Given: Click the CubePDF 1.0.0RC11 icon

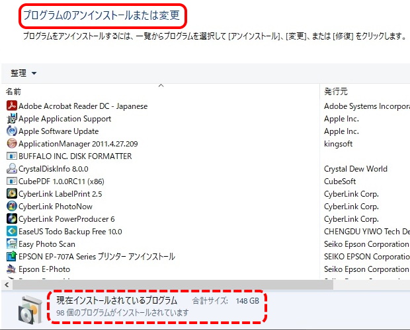Looking at the screenshot, I should 11,181.
